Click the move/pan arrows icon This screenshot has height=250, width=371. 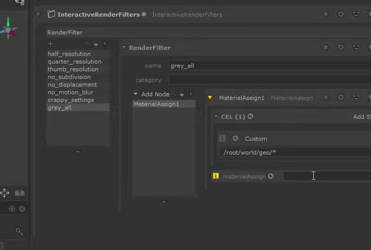(x=5, y=193)
